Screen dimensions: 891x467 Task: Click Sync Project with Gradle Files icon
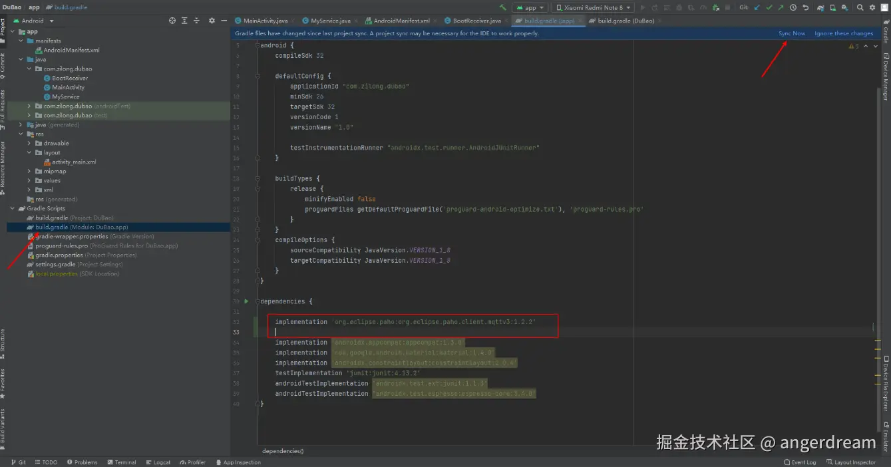(820, 7)
